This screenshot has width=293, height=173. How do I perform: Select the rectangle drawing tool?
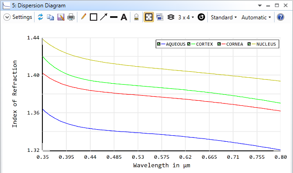94,17
